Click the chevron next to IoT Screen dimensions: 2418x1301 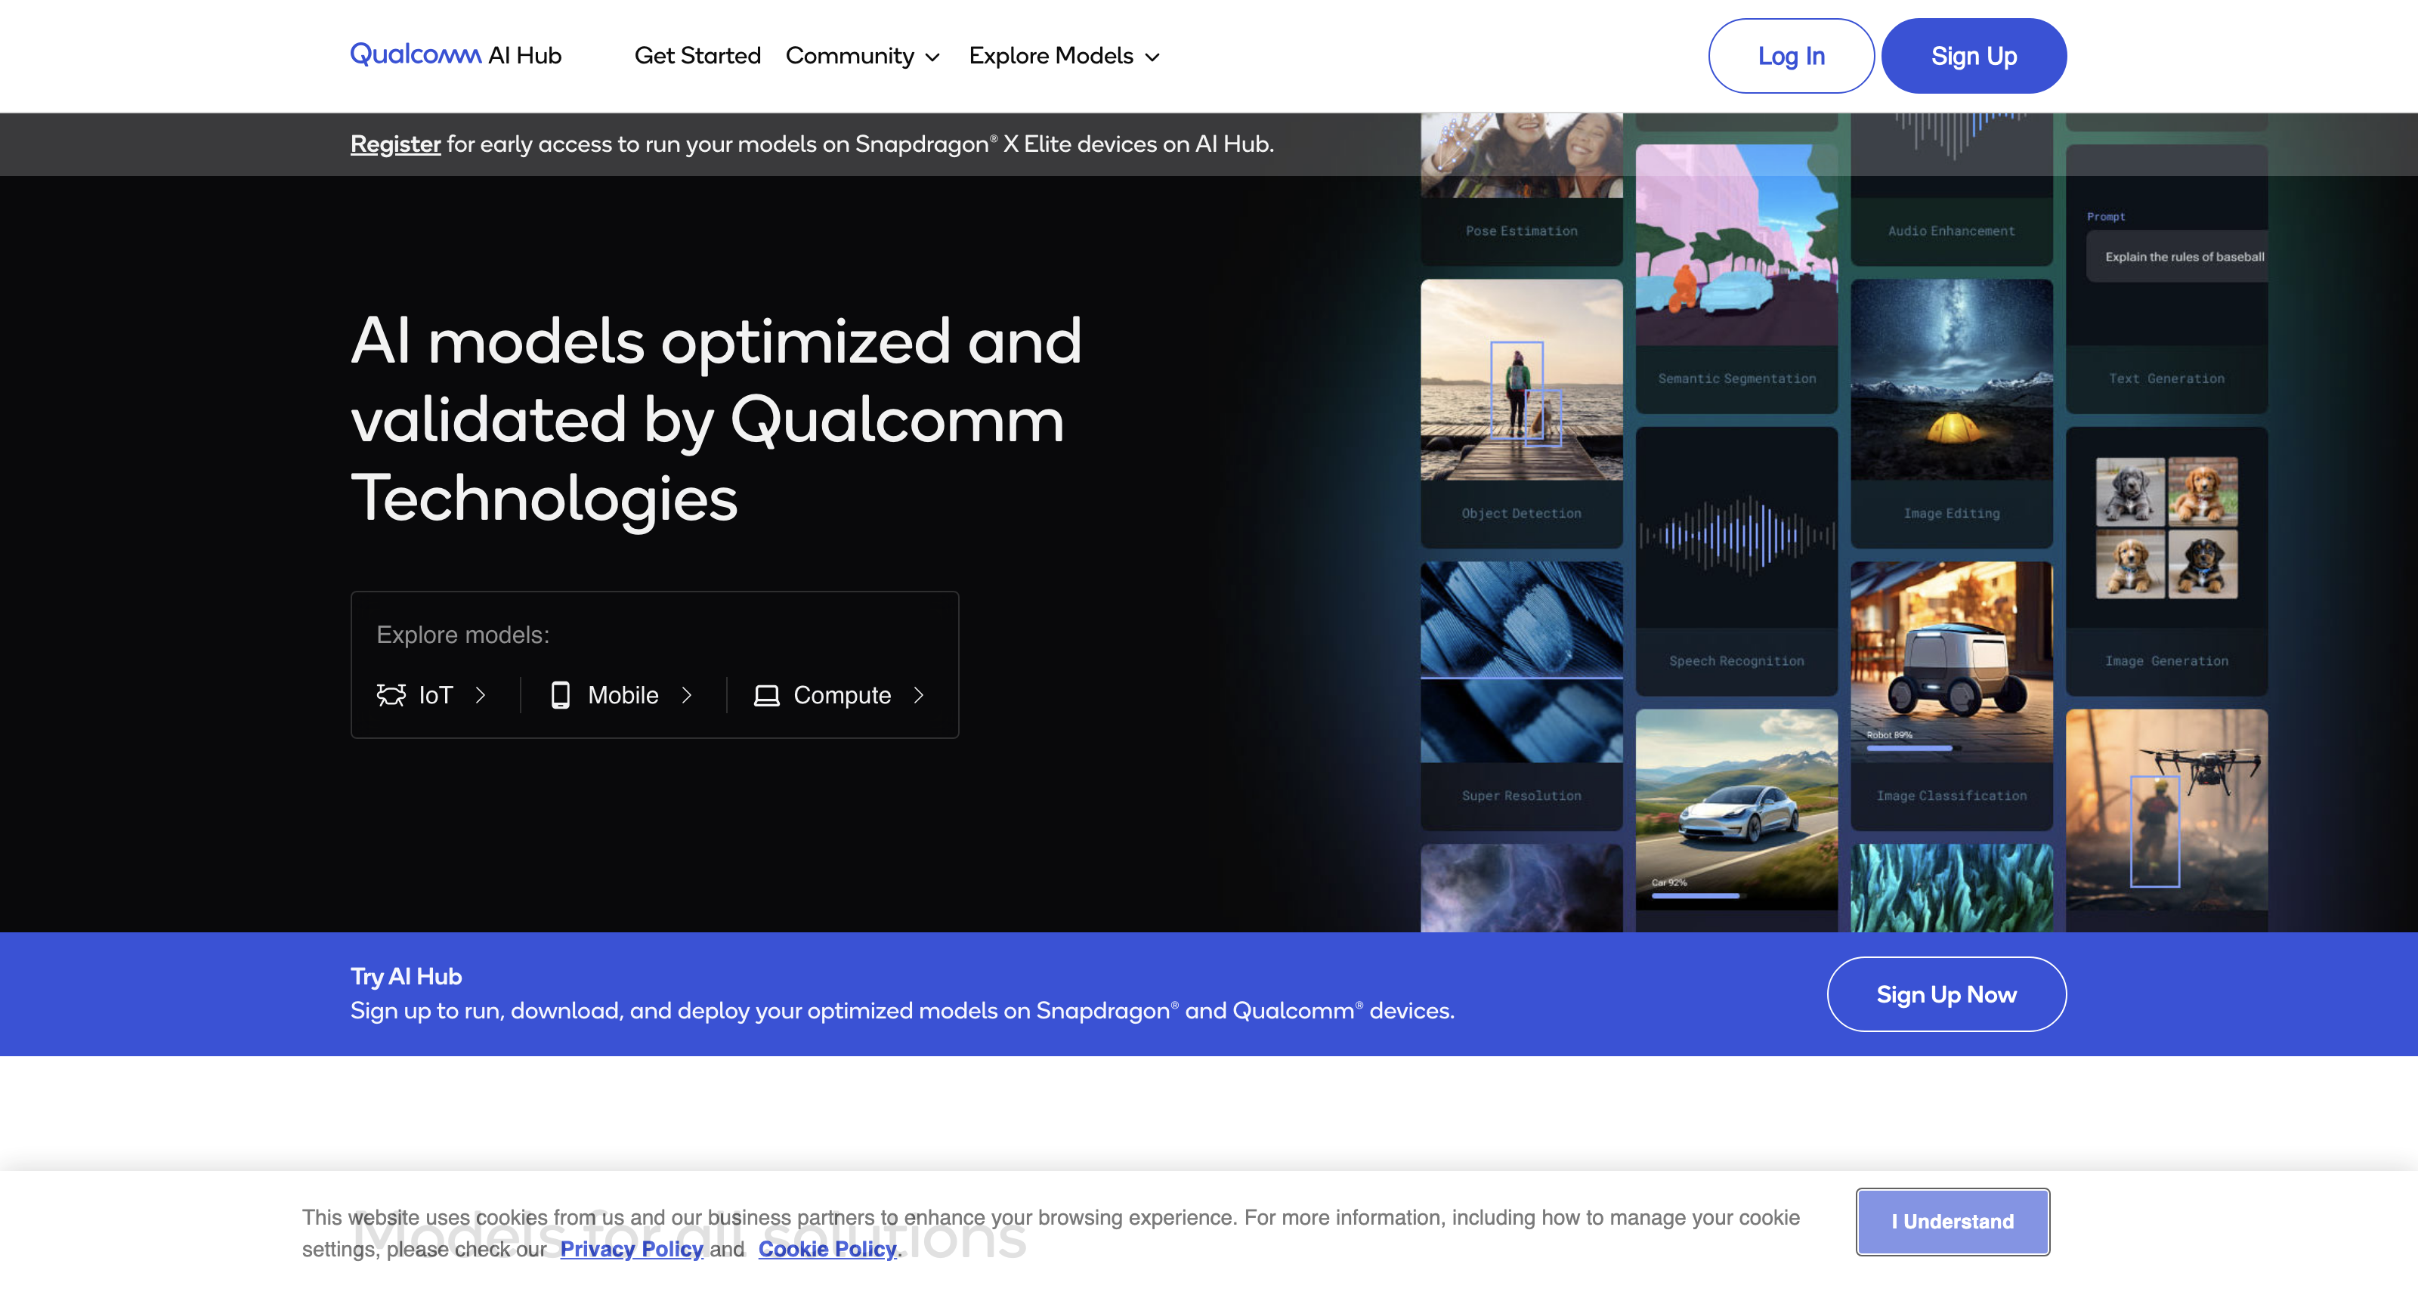[481, 694]
